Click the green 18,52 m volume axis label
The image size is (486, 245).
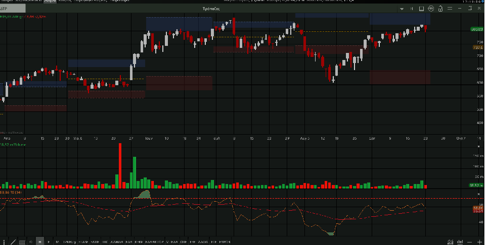coord(476,186)
